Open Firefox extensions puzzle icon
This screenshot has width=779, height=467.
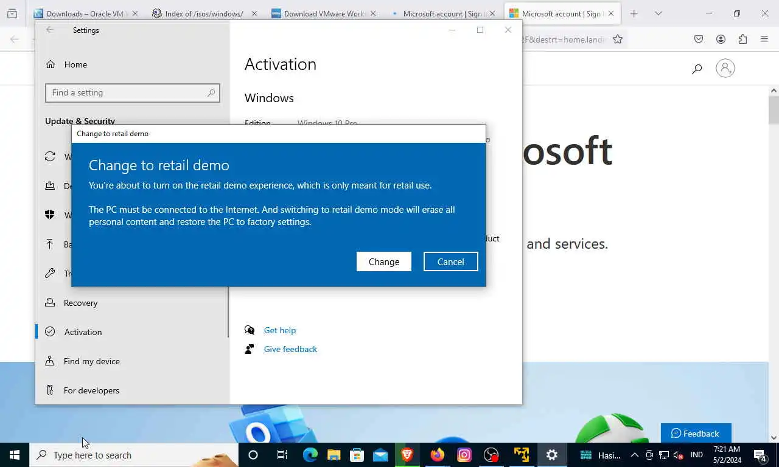coord(742,40)
